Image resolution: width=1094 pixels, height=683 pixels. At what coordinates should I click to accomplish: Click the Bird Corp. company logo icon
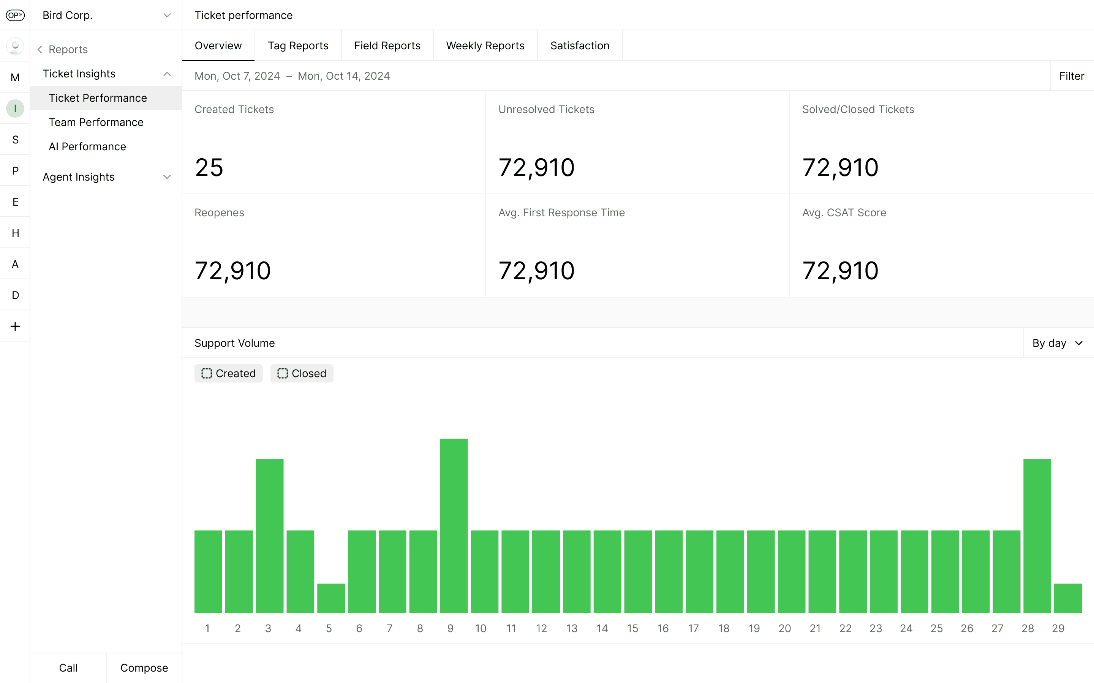(15, 15)
